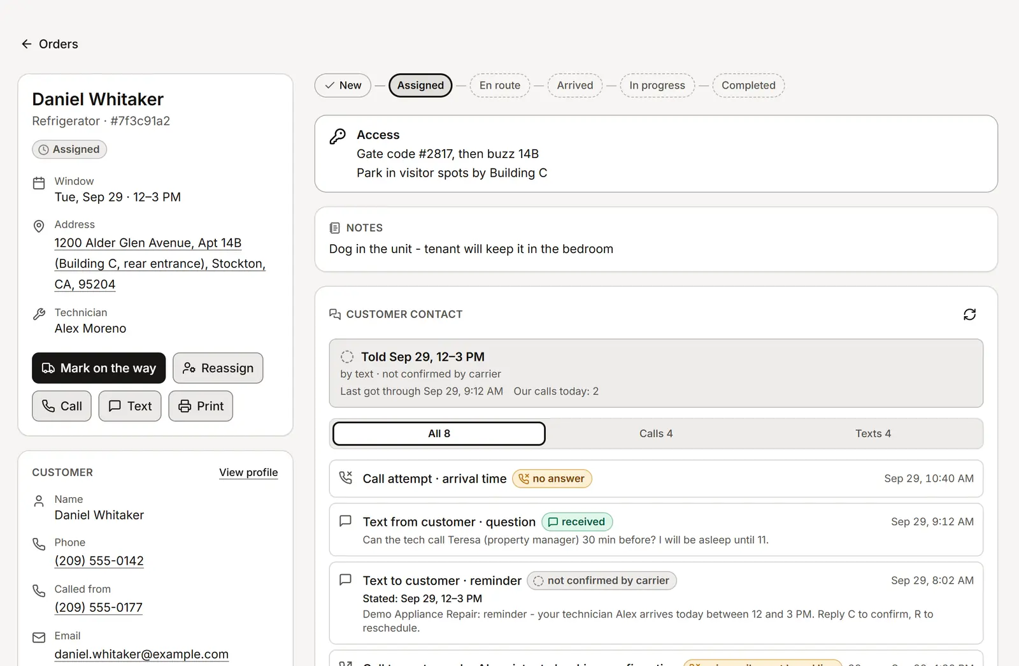This screenshot has width=1019, height=666.
Task: Switch to the Calls 4 tab
Action: click(x=656, y=433)
